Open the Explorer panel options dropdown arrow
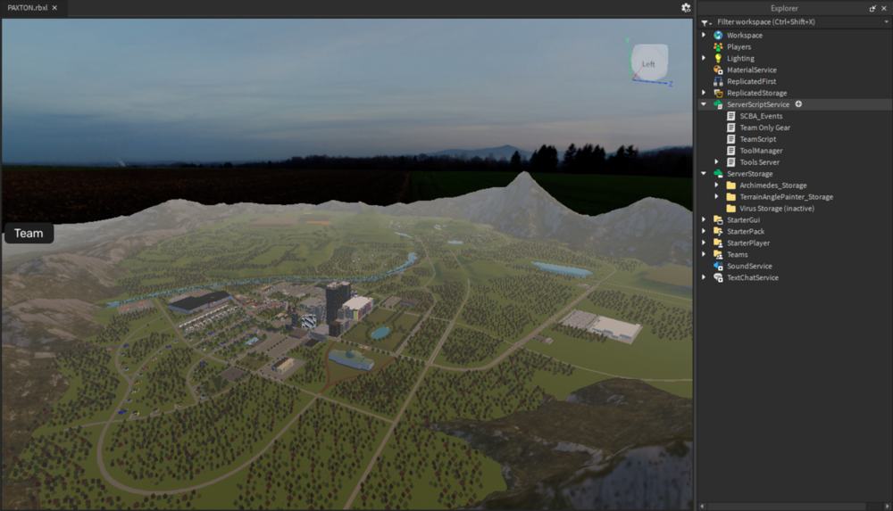This screenshot has width=893, height=511. click(886, 22)
